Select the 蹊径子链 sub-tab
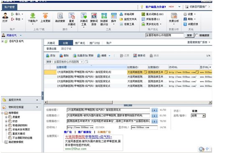The width and height of the screenshot is (251, 153). 66,49
